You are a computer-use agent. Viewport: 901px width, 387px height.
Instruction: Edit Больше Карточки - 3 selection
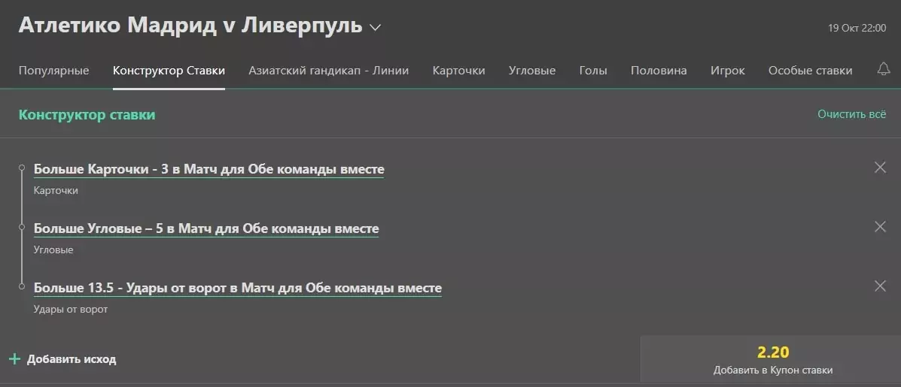209,170
